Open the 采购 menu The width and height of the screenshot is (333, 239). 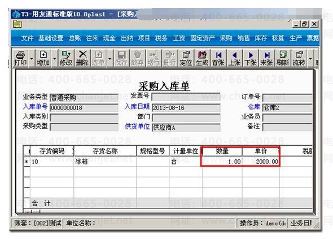(226, 38)
